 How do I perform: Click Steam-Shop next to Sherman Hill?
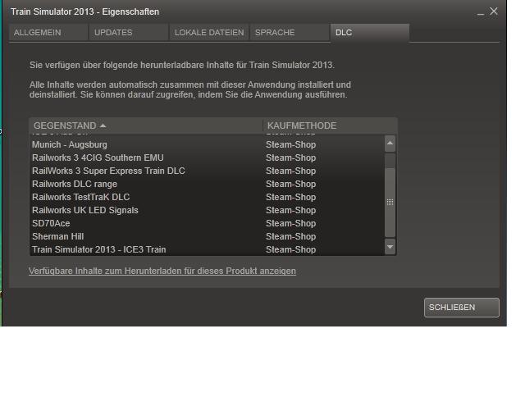(x=290, y=236)
